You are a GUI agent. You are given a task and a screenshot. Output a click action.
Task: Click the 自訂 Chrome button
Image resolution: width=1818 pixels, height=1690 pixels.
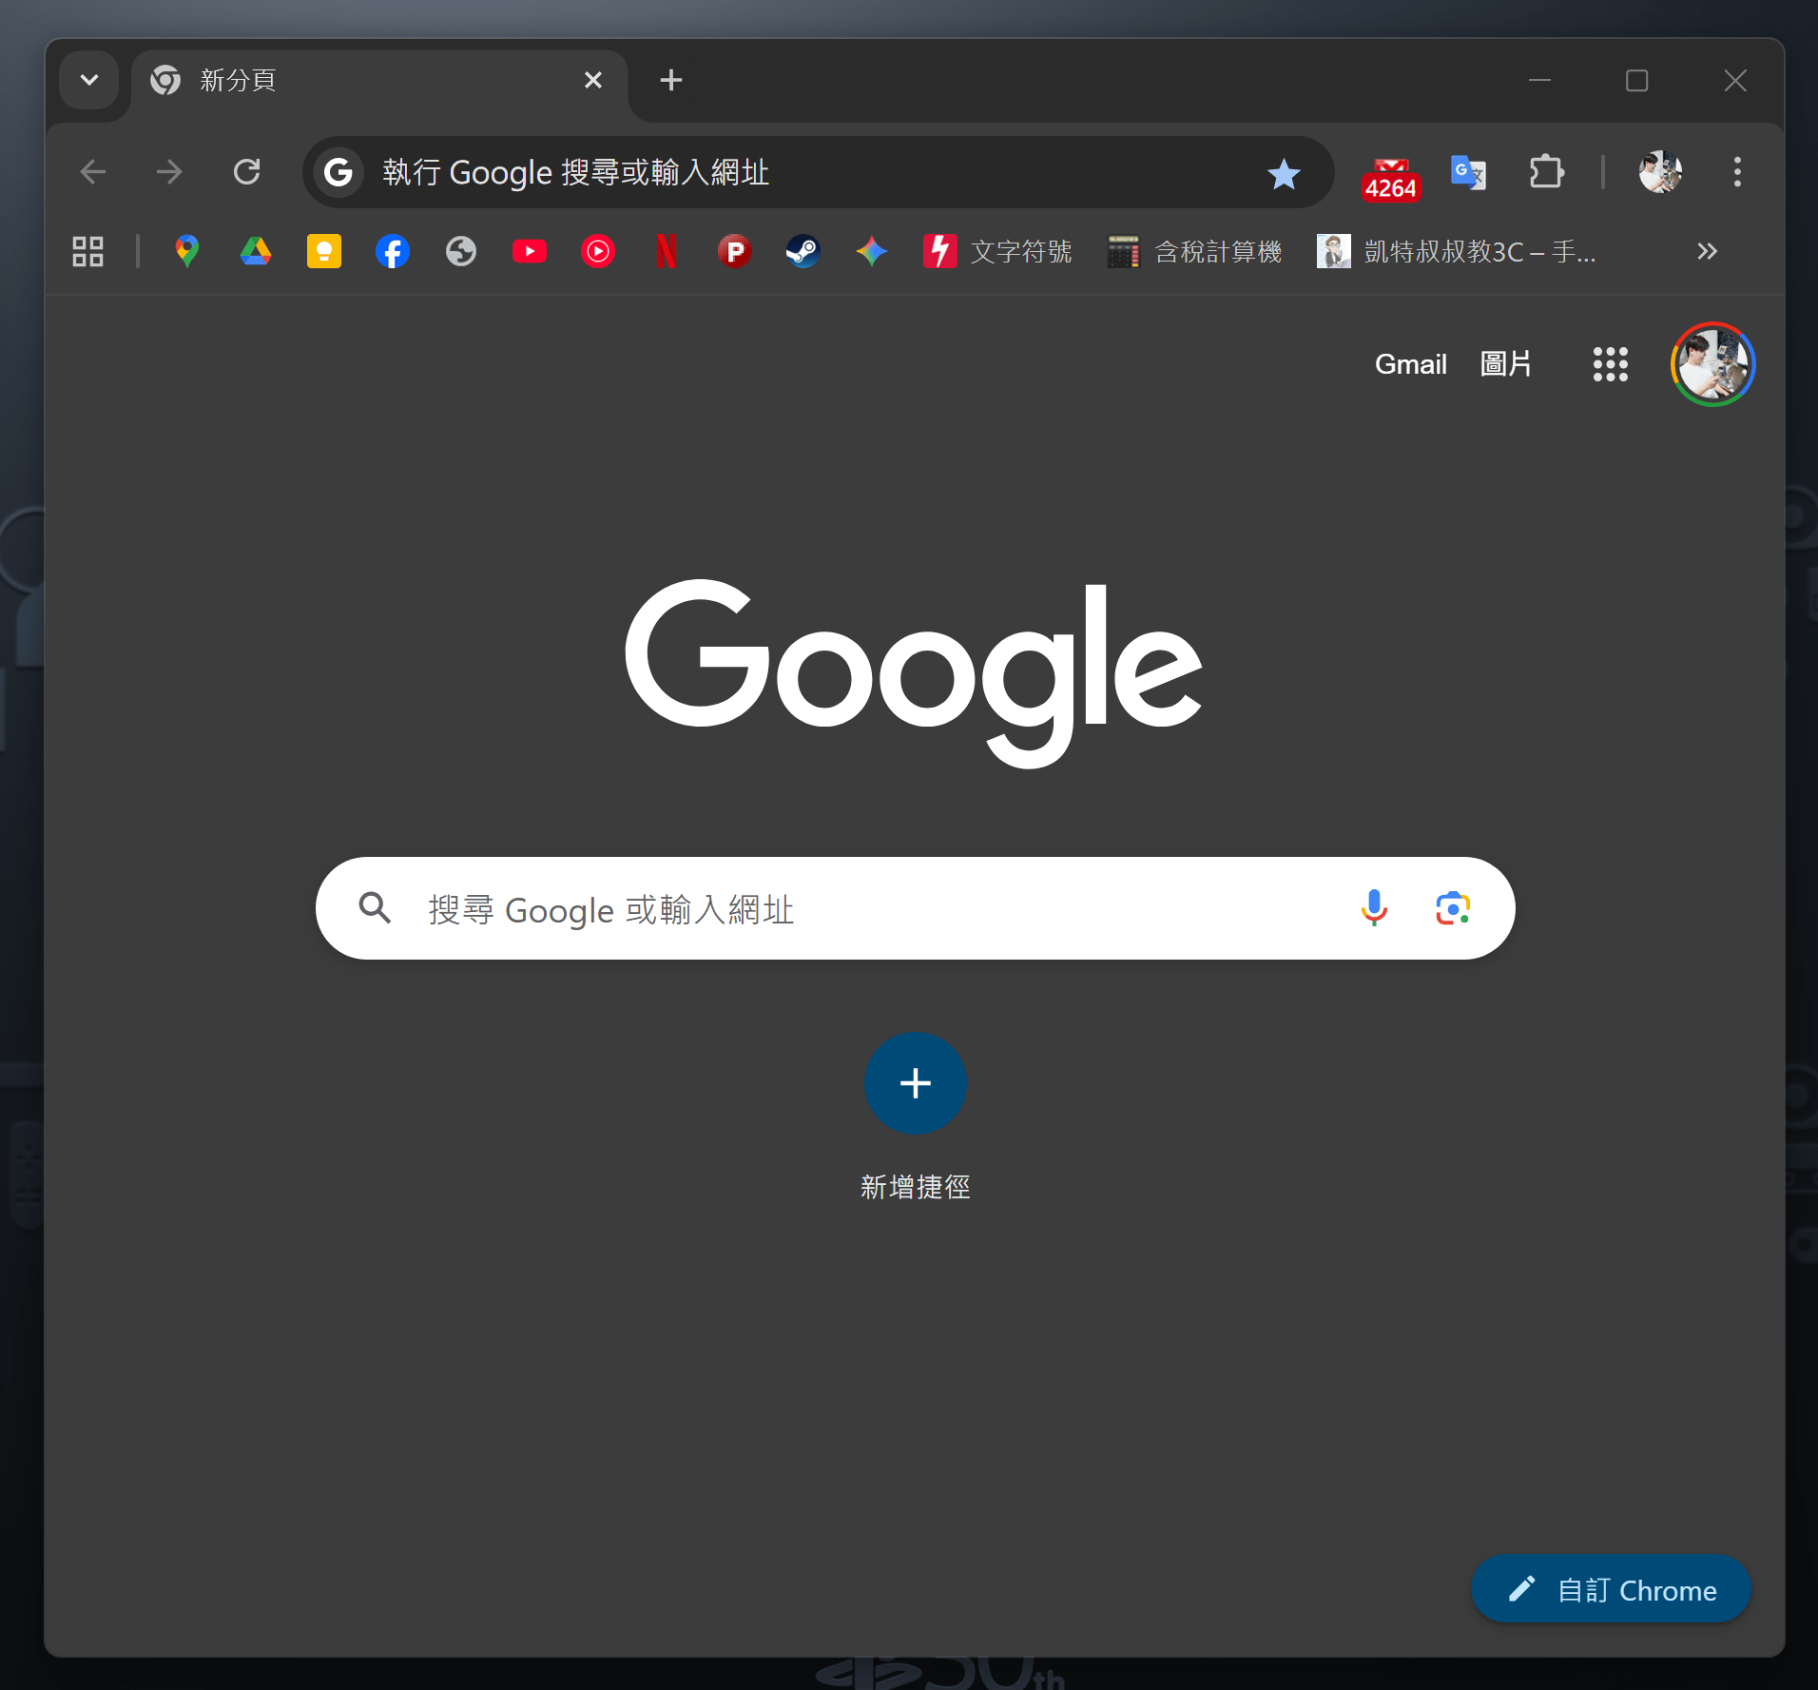[x=1611, y=1590]
